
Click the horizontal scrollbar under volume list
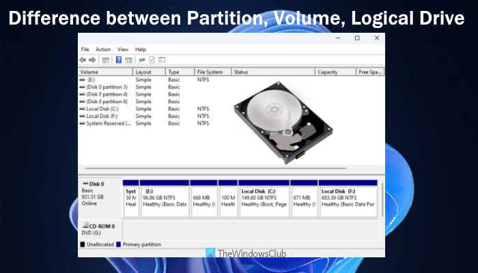point(216,168)
